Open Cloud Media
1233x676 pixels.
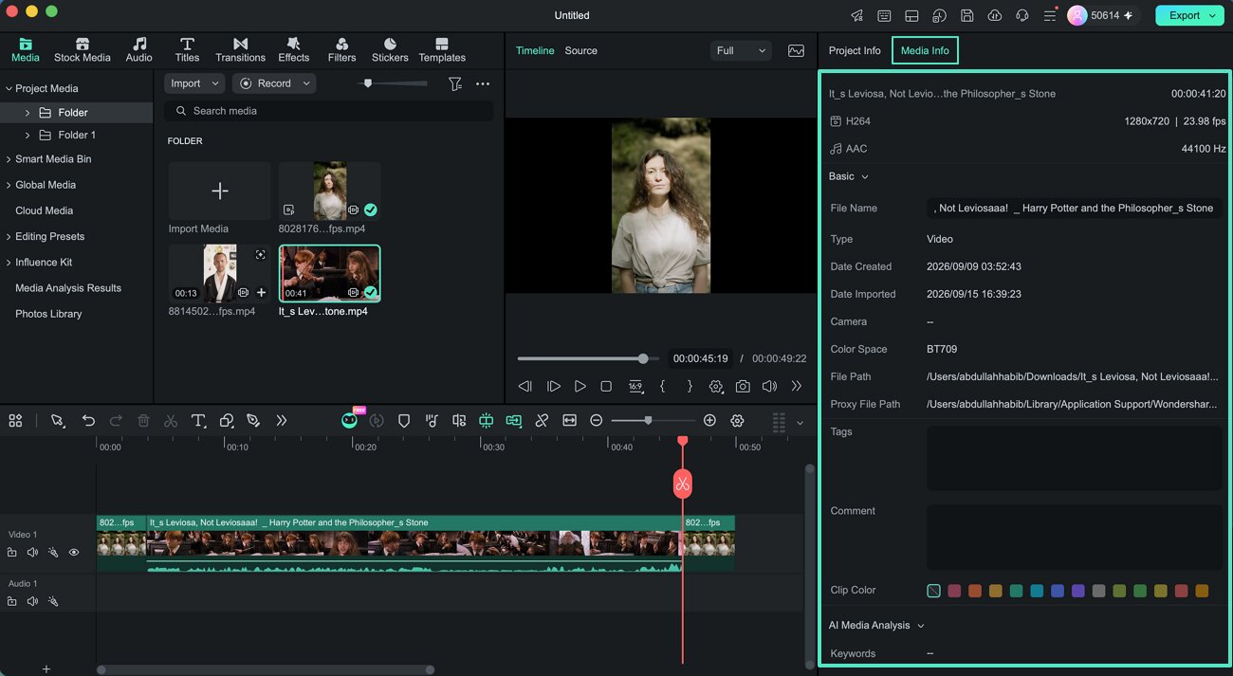(44, 210)
